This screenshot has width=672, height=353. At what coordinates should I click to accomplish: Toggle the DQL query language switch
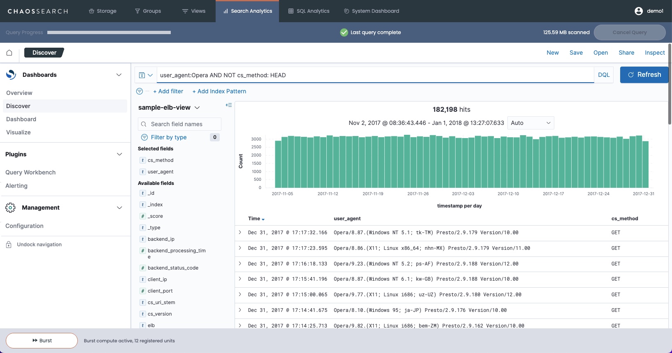click(603, 75)
